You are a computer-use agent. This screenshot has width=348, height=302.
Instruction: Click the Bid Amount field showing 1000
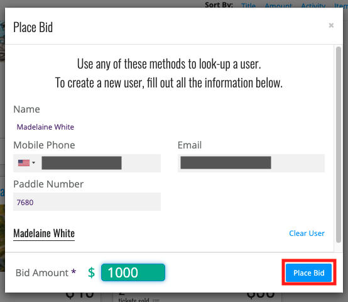click(133, 272)
